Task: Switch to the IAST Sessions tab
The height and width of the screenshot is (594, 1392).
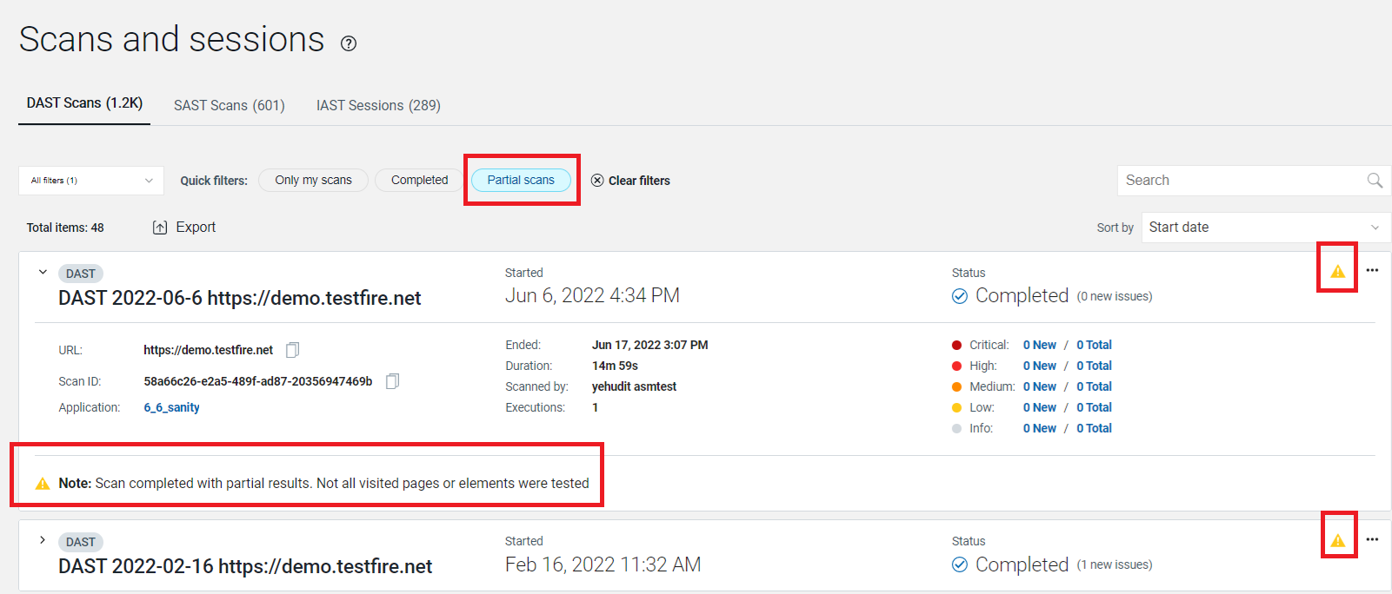Action: [378, 105]
